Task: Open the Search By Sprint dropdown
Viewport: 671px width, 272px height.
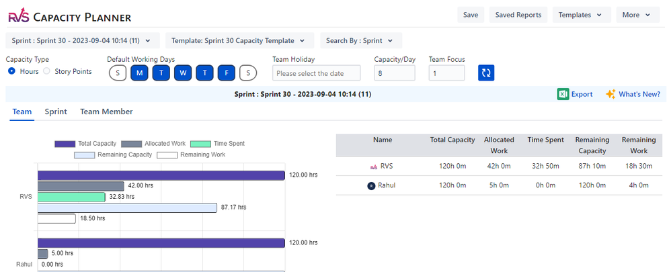Action: pyautogui.click(x=361, y=40)
